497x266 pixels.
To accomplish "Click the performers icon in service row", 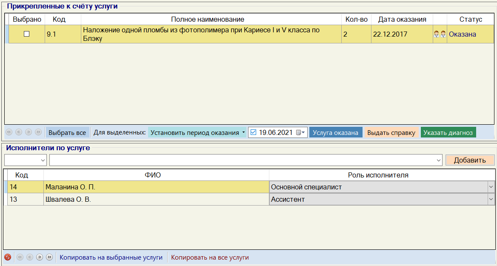I will tap(440, 34).
